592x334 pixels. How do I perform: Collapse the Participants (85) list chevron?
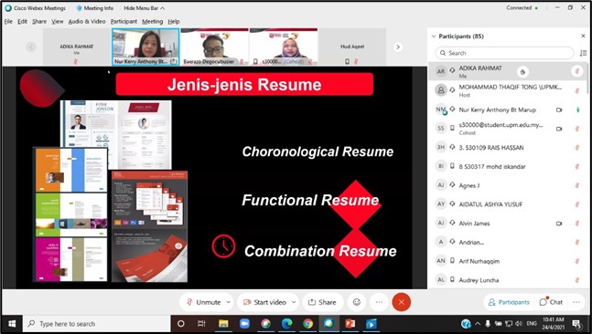coord(434,37)
